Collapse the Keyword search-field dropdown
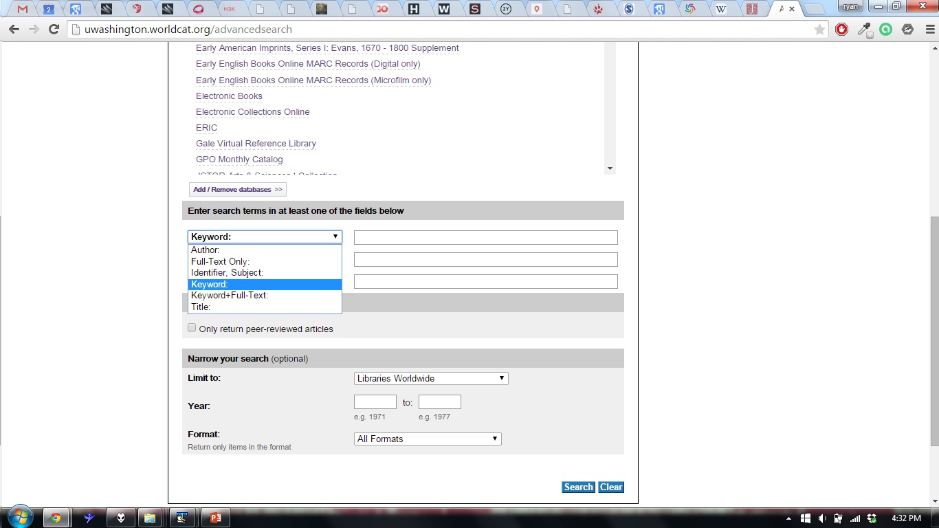 click(x=265, y=236)
